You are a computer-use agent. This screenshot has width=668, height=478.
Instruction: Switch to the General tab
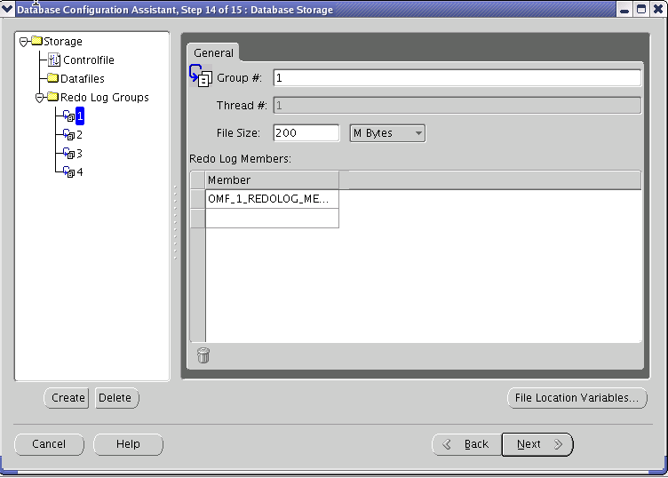213,52
